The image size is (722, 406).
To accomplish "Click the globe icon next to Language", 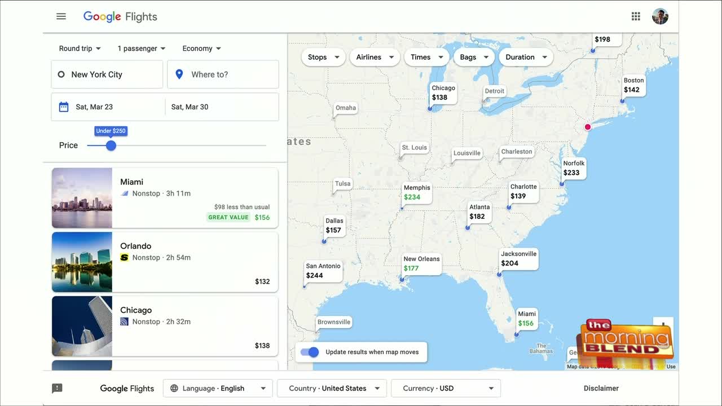I will click(x=174, y=388).
